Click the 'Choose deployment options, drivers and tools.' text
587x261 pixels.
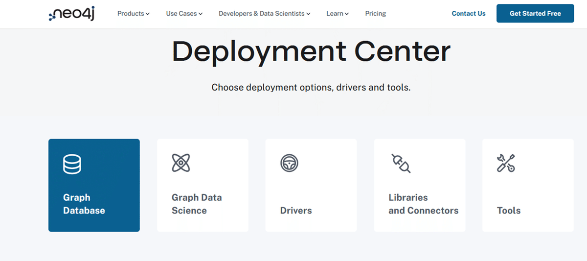pyautogui.click(x=311, y=88)
